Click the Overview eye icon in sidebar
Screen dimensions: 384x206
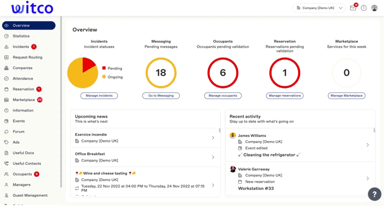click(7, 25)
